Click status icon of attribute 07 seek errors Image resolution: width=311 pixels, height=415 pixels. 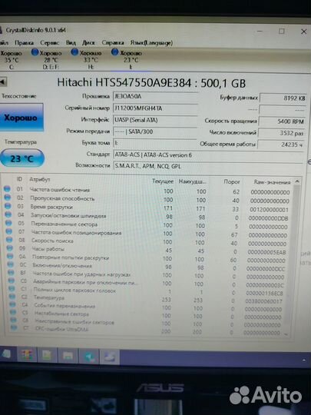click(x=9, y=231)
